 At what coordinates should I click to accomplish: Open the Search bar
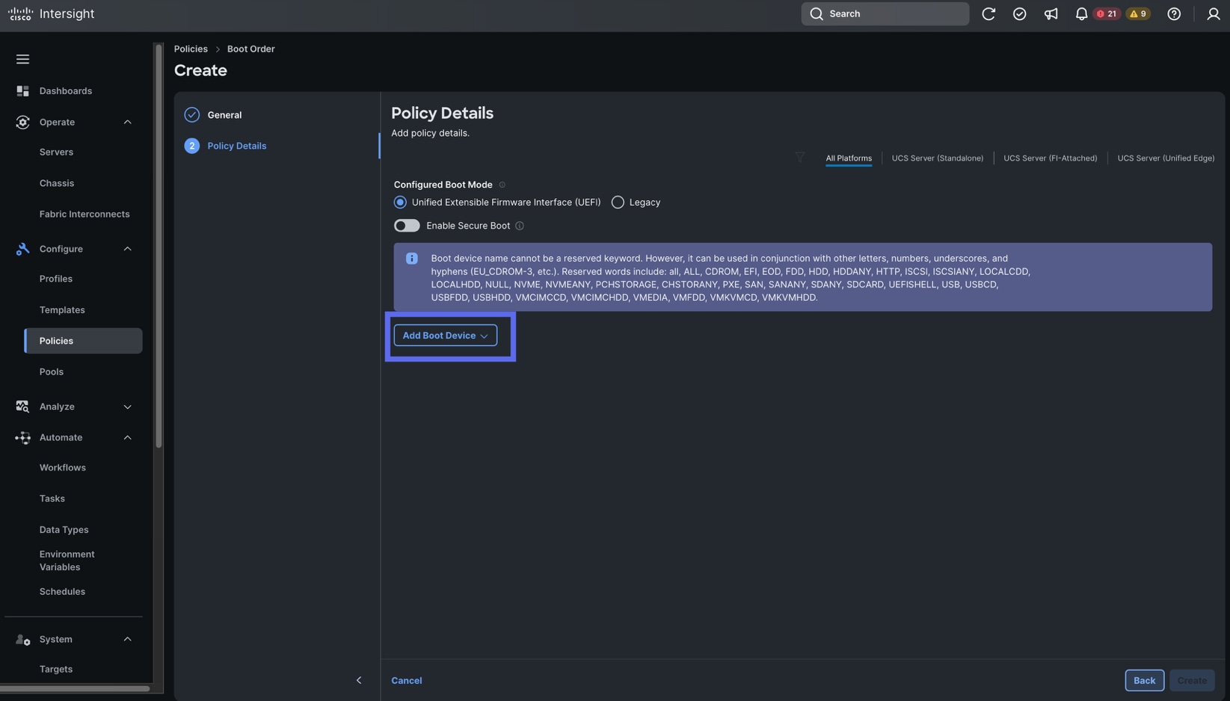pos(885,13)
